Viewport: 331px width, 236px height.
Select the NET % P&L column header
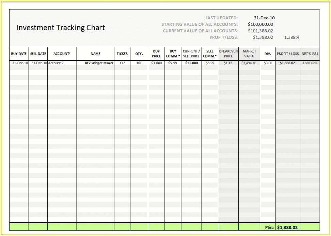310,54
